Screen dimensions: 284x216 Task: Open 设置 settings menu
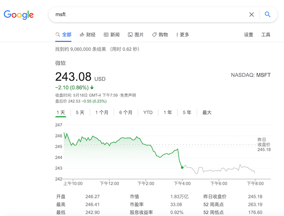point(248,34)
